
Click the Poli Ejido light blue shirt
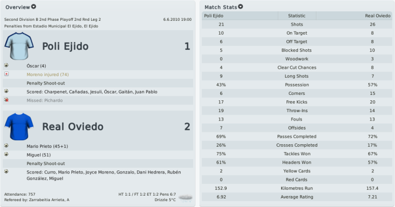pos(19,46)
